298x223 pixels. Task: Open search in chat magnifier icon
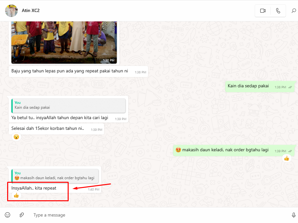tap(294, 11)
